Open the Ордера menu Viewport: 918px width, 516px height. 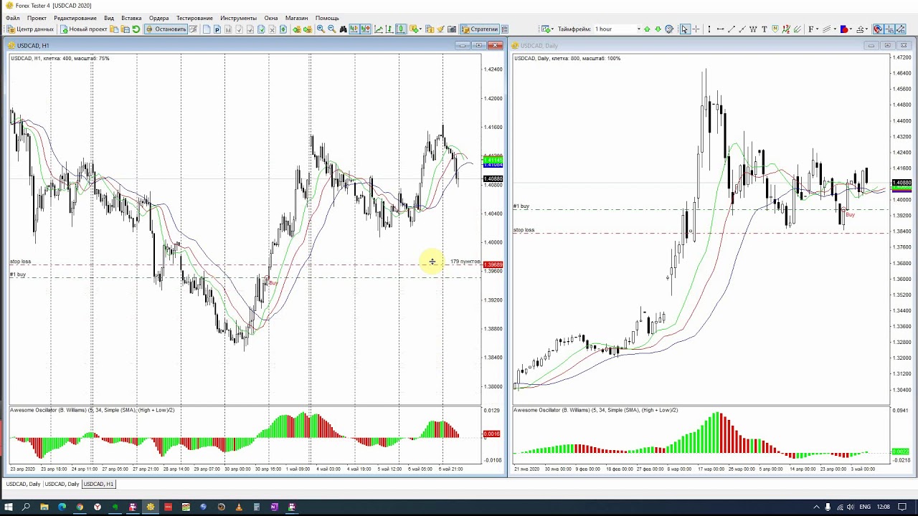[x=159, y=18]
